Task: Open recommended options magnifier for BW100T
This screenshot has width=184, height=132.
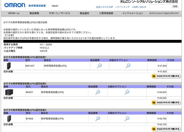Action: pos(128,66)
